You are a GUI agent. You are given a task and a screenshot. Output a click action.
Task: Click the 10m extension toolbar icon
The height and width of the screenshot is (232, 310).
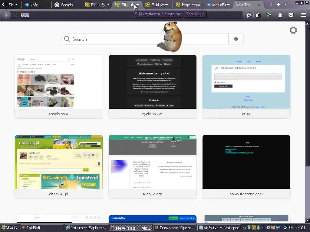tap(269, 15)
